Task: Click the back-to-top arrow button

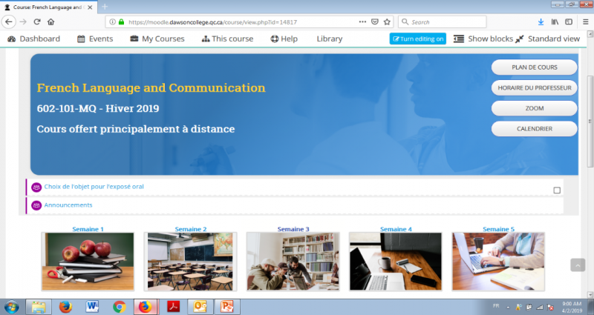Action: (x=578, y=265)
